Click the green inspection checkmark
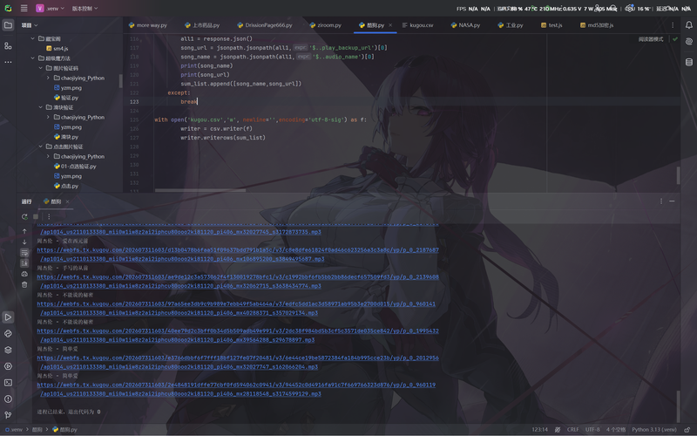 pyautogui.click(x=675, y=39)
